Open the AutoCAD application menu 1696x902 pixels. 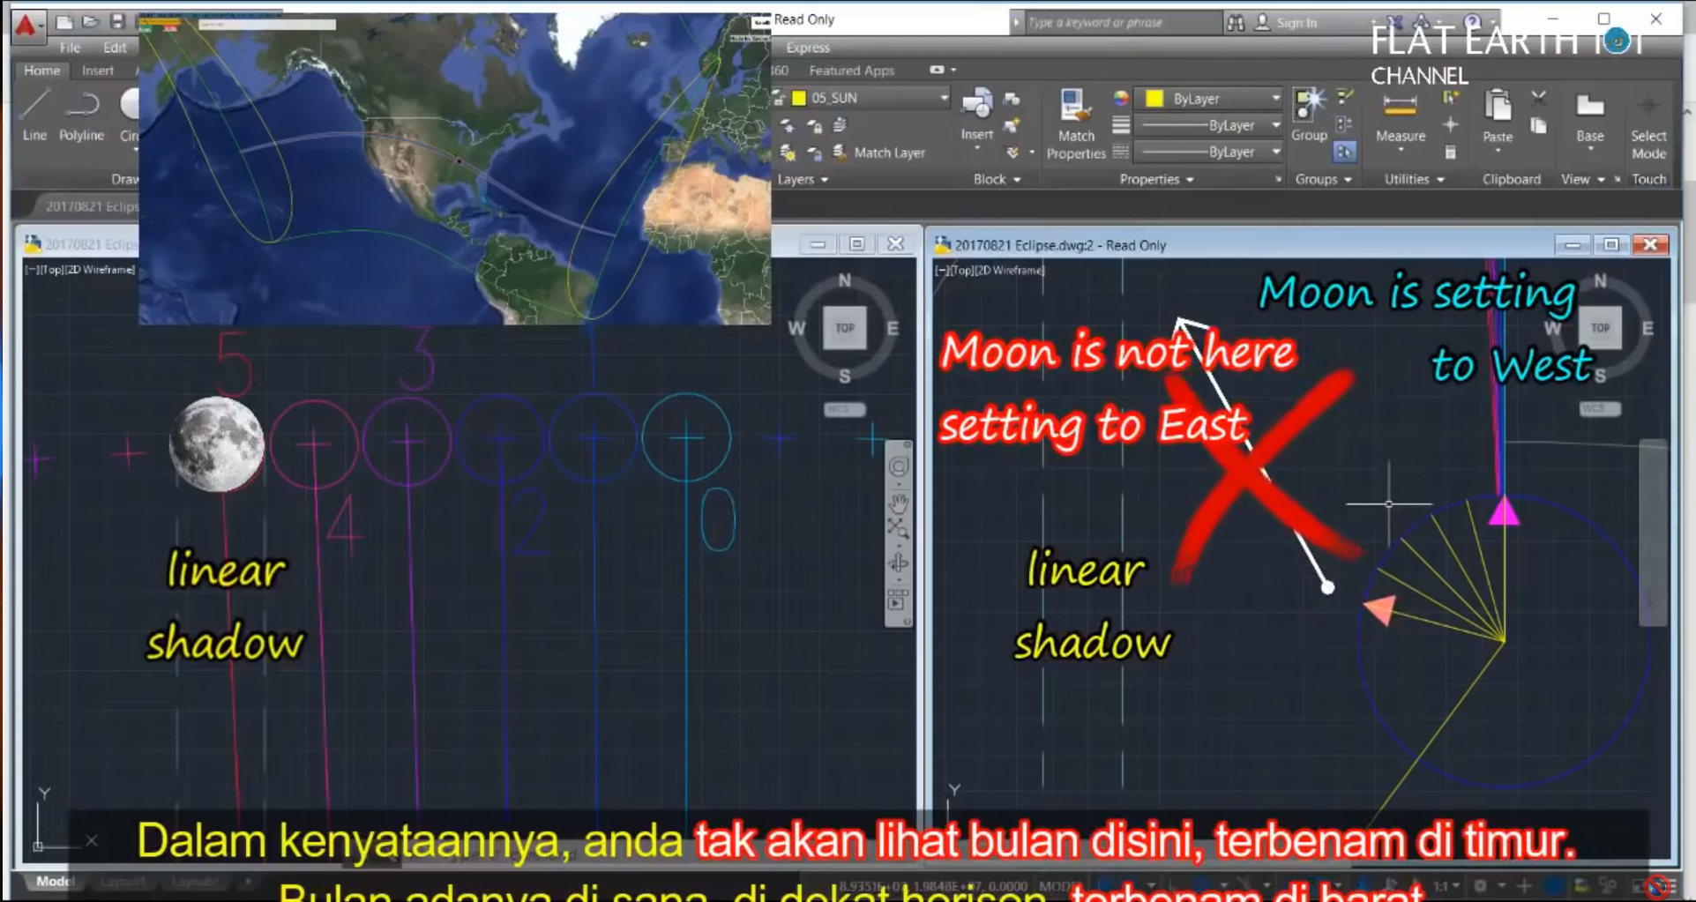(27, 26)
